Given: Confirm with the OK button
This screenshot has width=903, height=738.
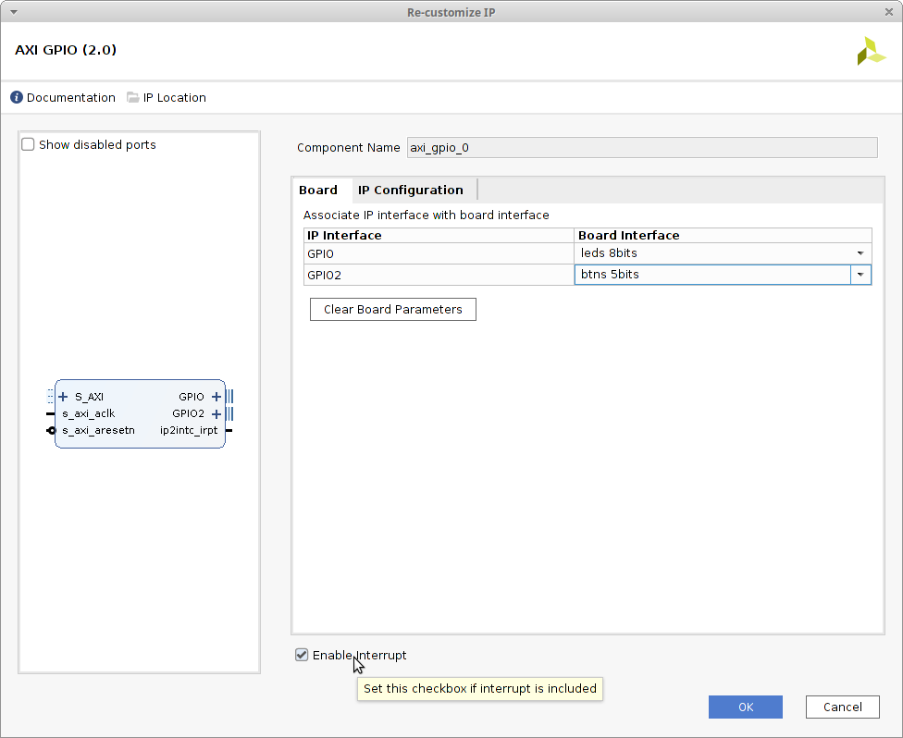Looking at the screenshot, I should (745, 707).
